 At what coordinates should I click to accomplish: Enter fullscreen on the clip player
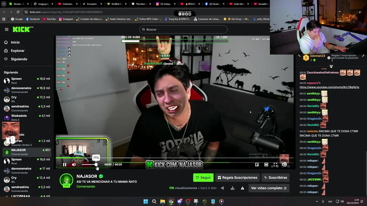tap(276, 165)
